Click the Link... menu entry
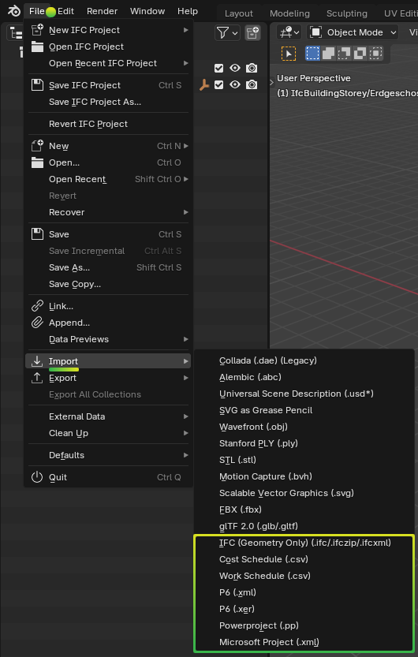The height and width of the screenshot is (657, 418). click(x=109, y=306)
